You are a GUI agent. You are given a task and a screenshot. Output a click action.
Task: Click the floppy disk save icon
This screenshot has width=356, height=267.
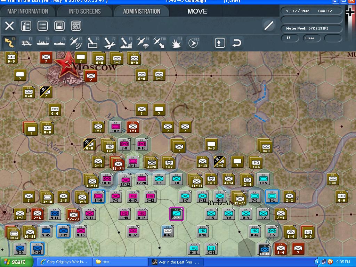59,26
